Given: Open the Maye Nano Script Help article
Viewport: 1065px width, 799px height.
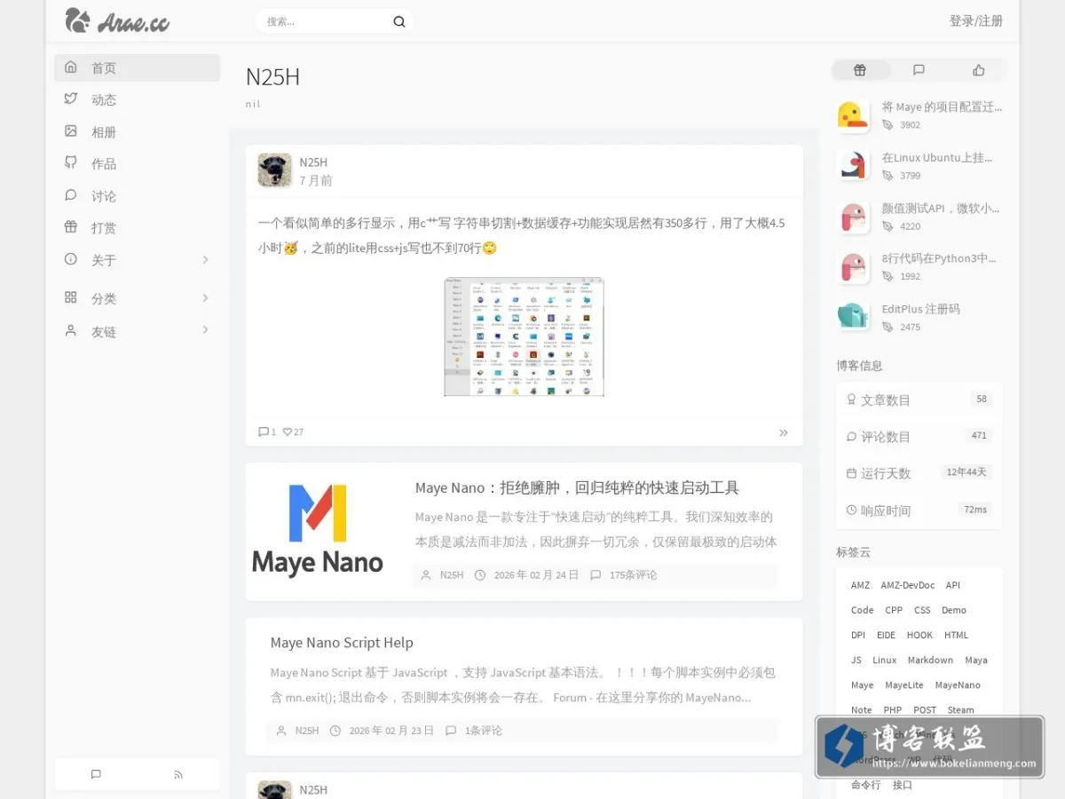Looking at the screenshot, I should point(342,643).
